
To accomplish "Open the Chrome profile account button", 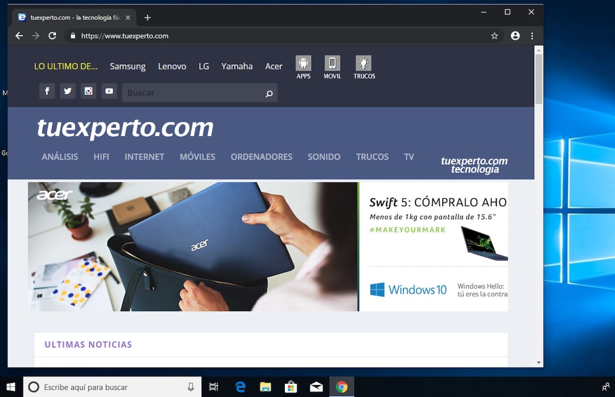I will coord(515,36).
